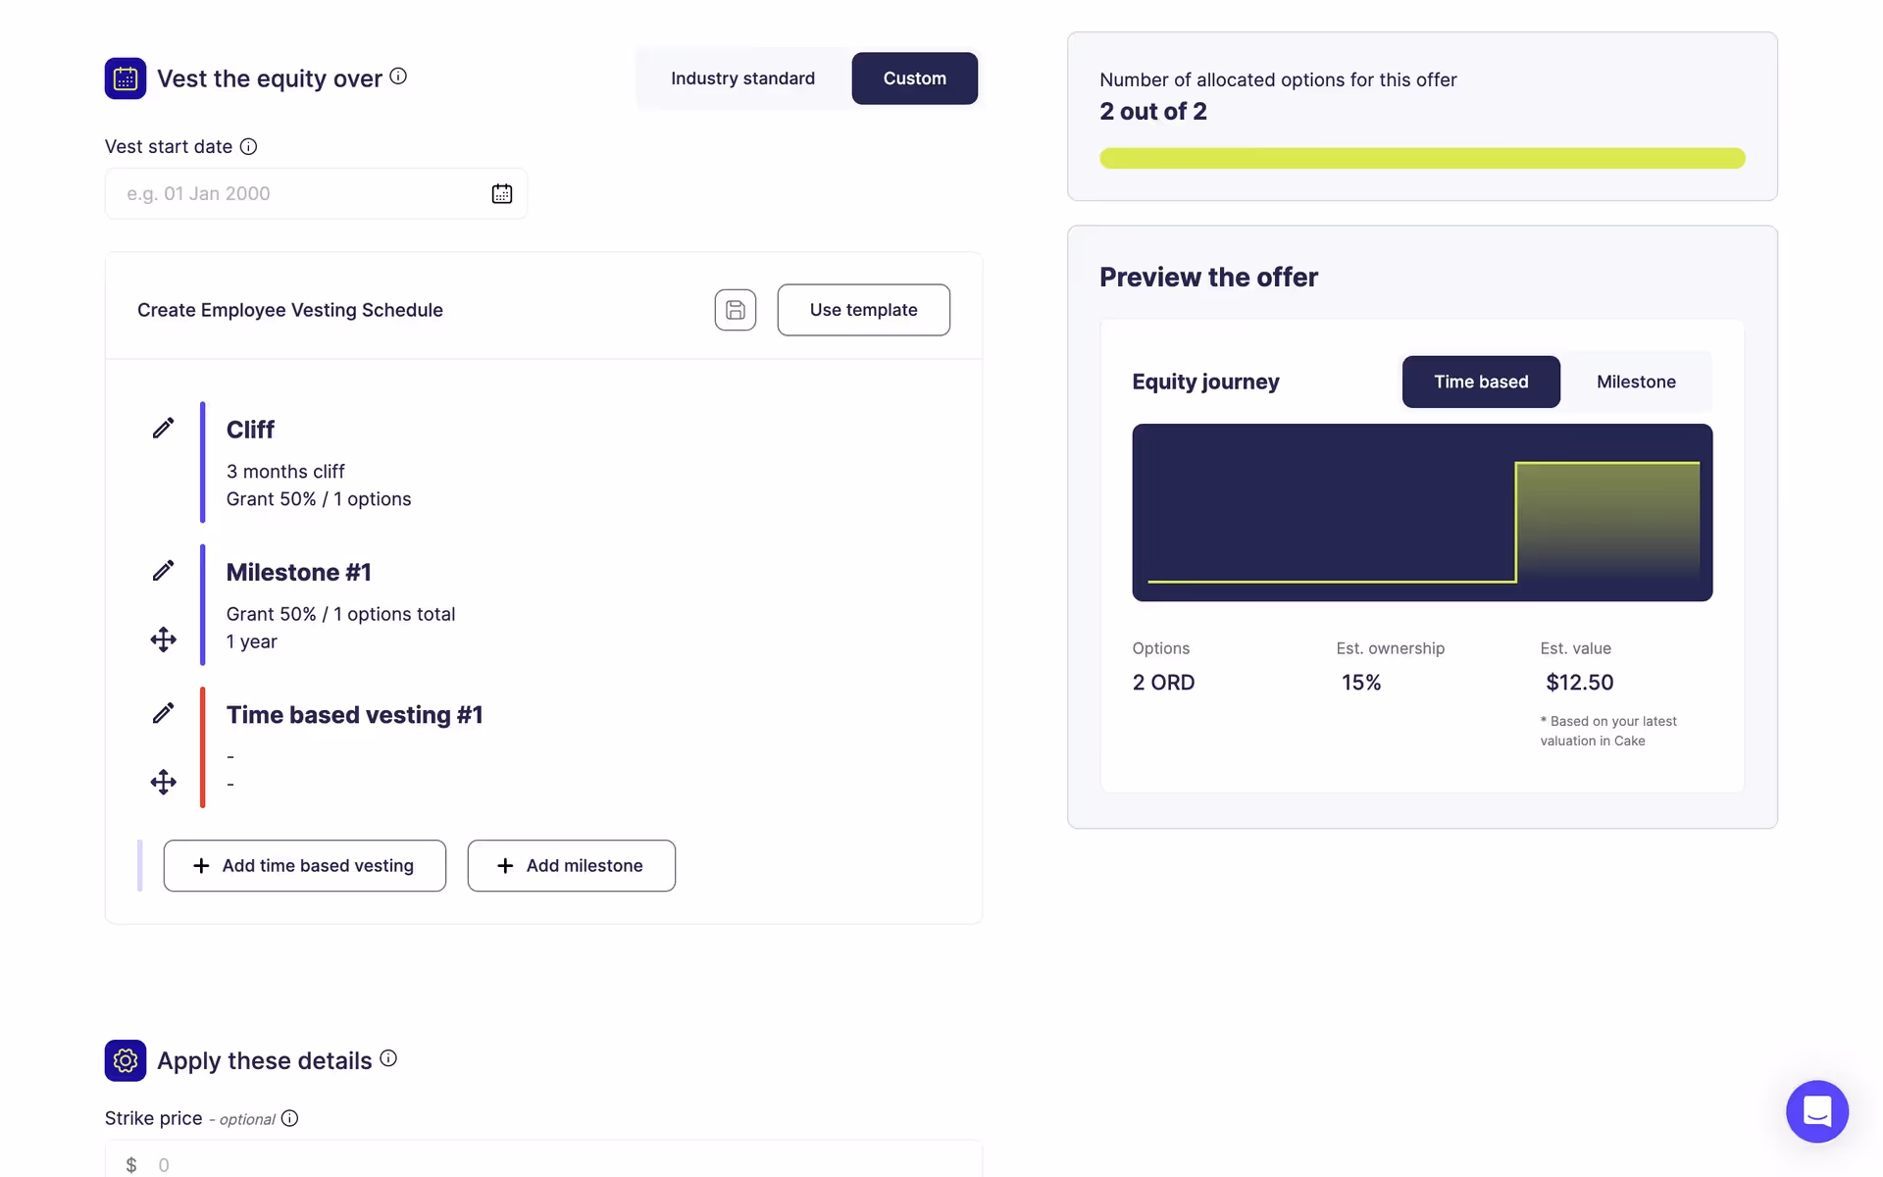Switch Equity journey to Milestone tab
The image size is (1883, 1177).
coord(1635,382)
